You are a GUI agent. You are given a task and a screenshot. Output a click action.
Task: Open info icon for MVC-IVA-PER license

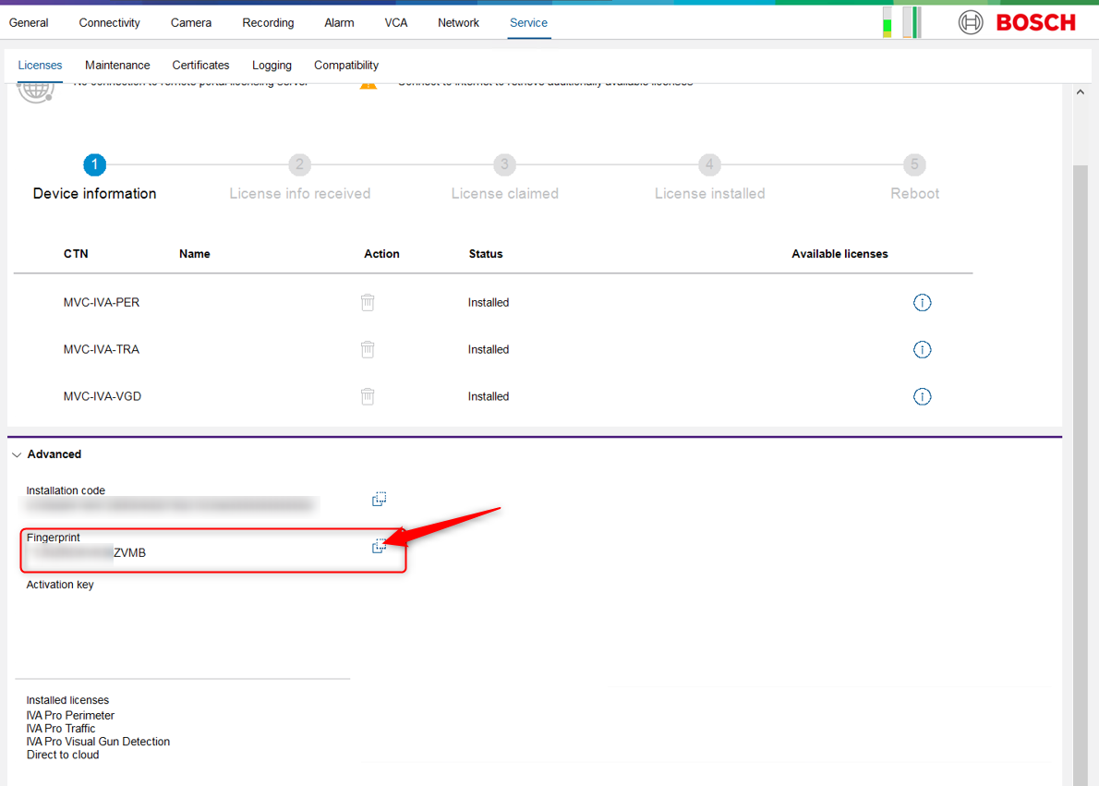point(922,302)
